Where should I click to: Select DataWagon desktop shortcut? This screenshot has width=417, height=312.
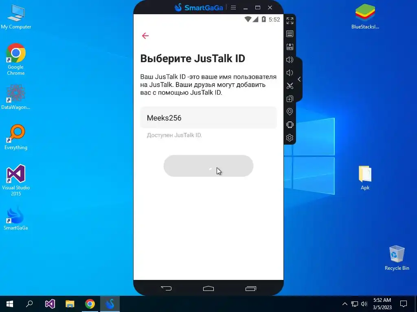16,97
